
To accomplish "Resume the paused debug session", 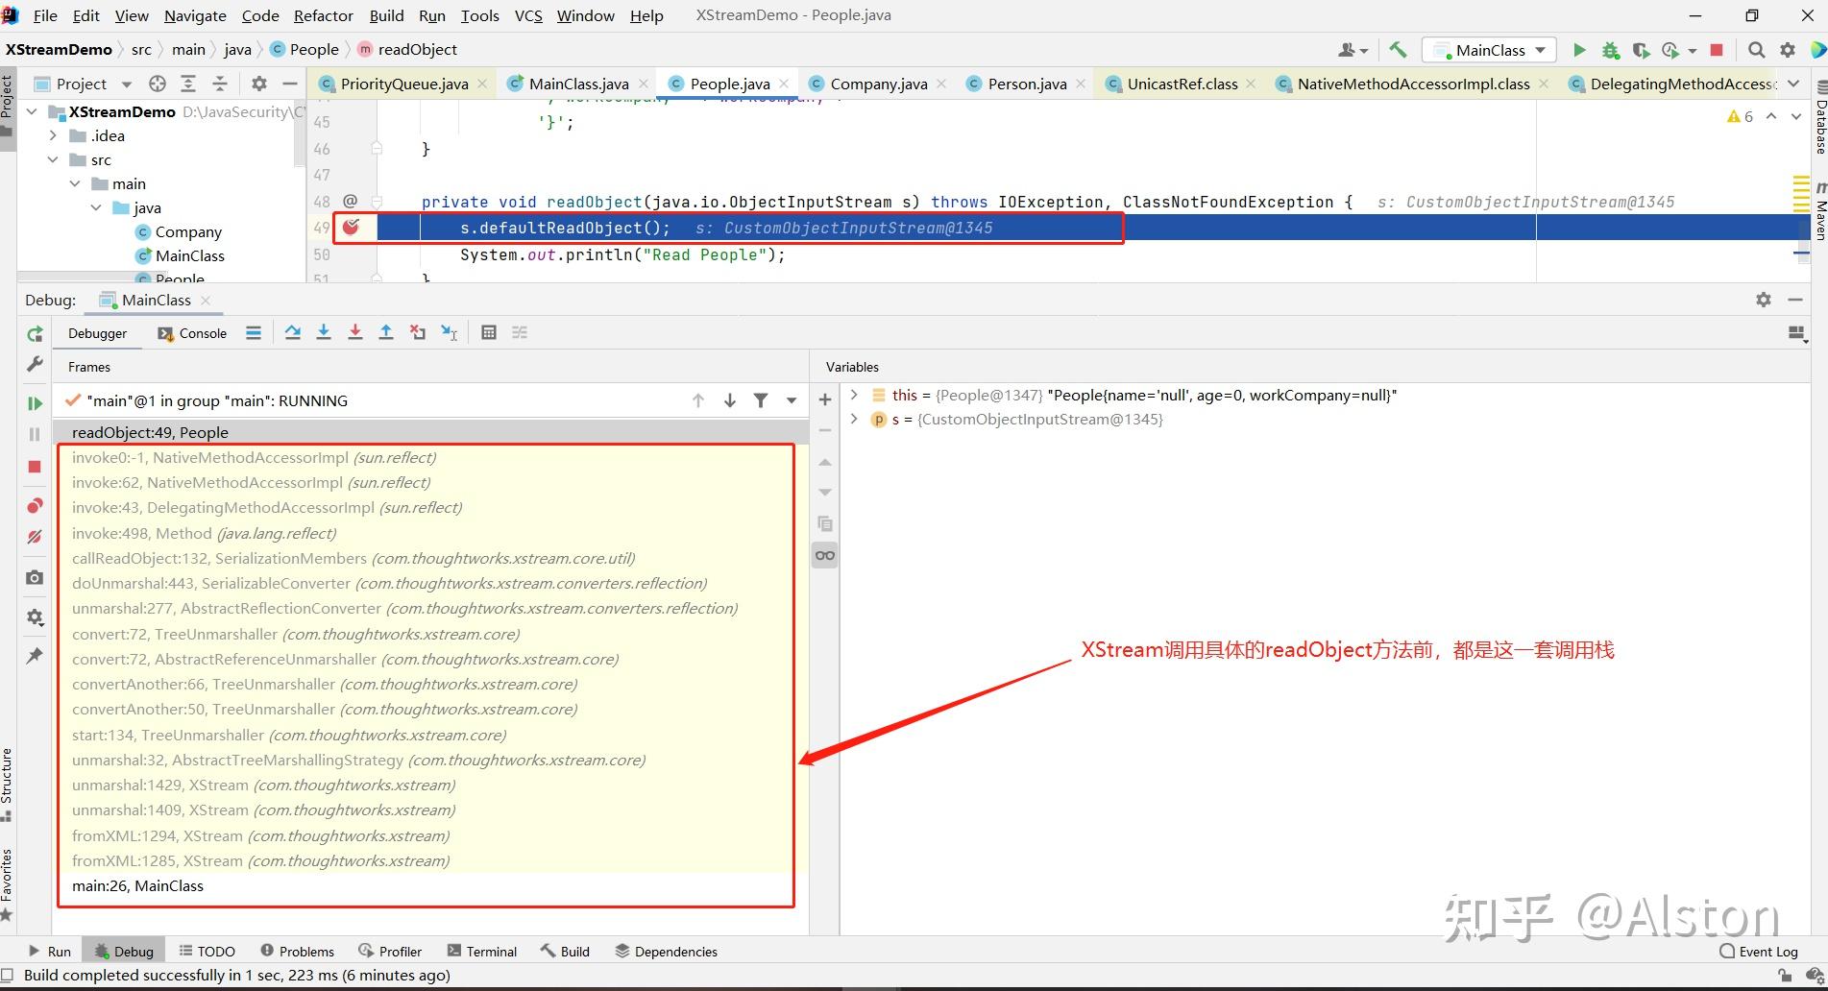I will tap(35, 402).
